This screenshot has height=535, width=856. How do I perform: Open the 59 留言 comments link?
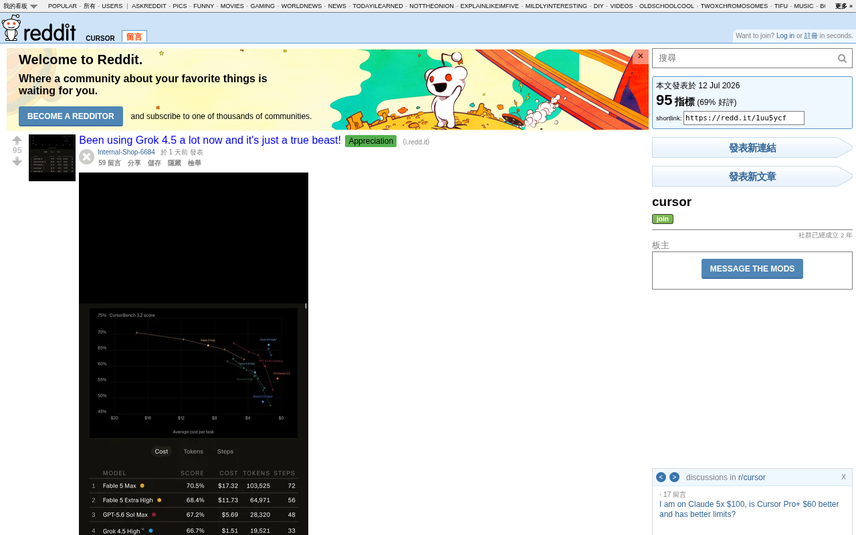tap(110, 163)
